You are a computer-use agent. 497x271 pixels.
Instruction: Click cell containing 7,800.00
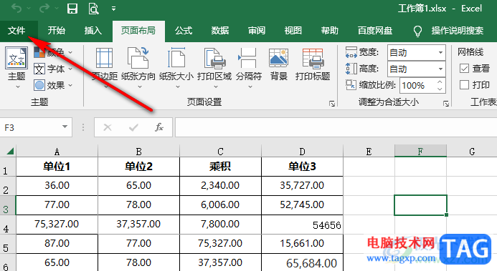[x=220, y=225]
